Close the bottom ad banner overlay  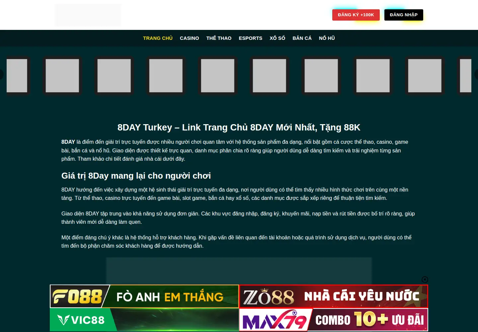tap(425, 280)
